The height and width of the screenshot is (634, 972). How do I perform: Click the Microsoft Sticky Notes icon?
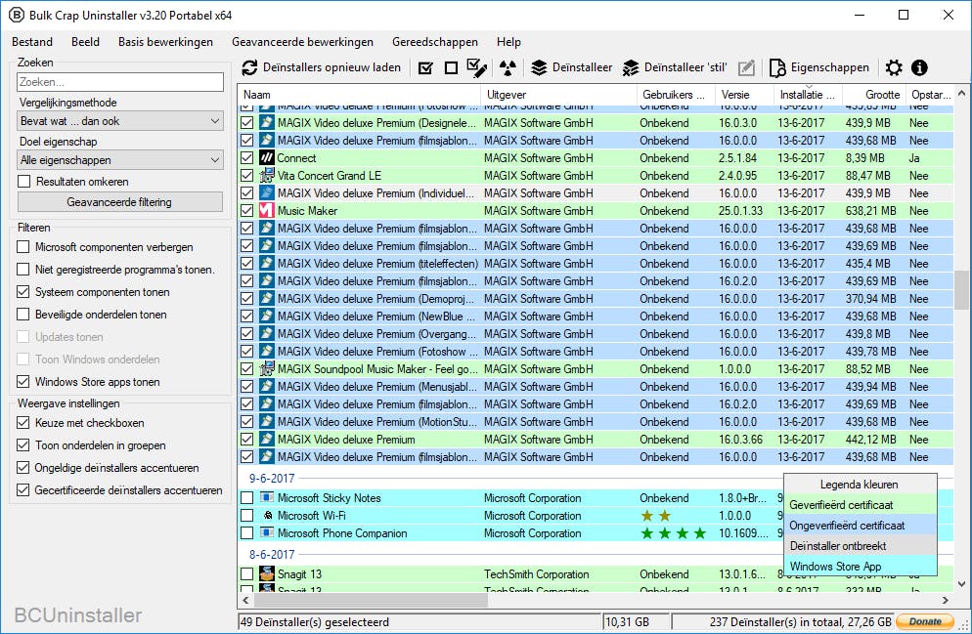click(267, 498)
